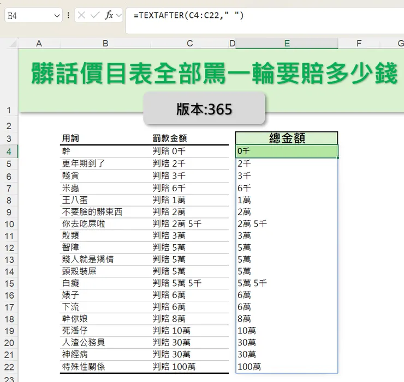Select row 10 header
The image size is (404, 382).
click(9, 224)
